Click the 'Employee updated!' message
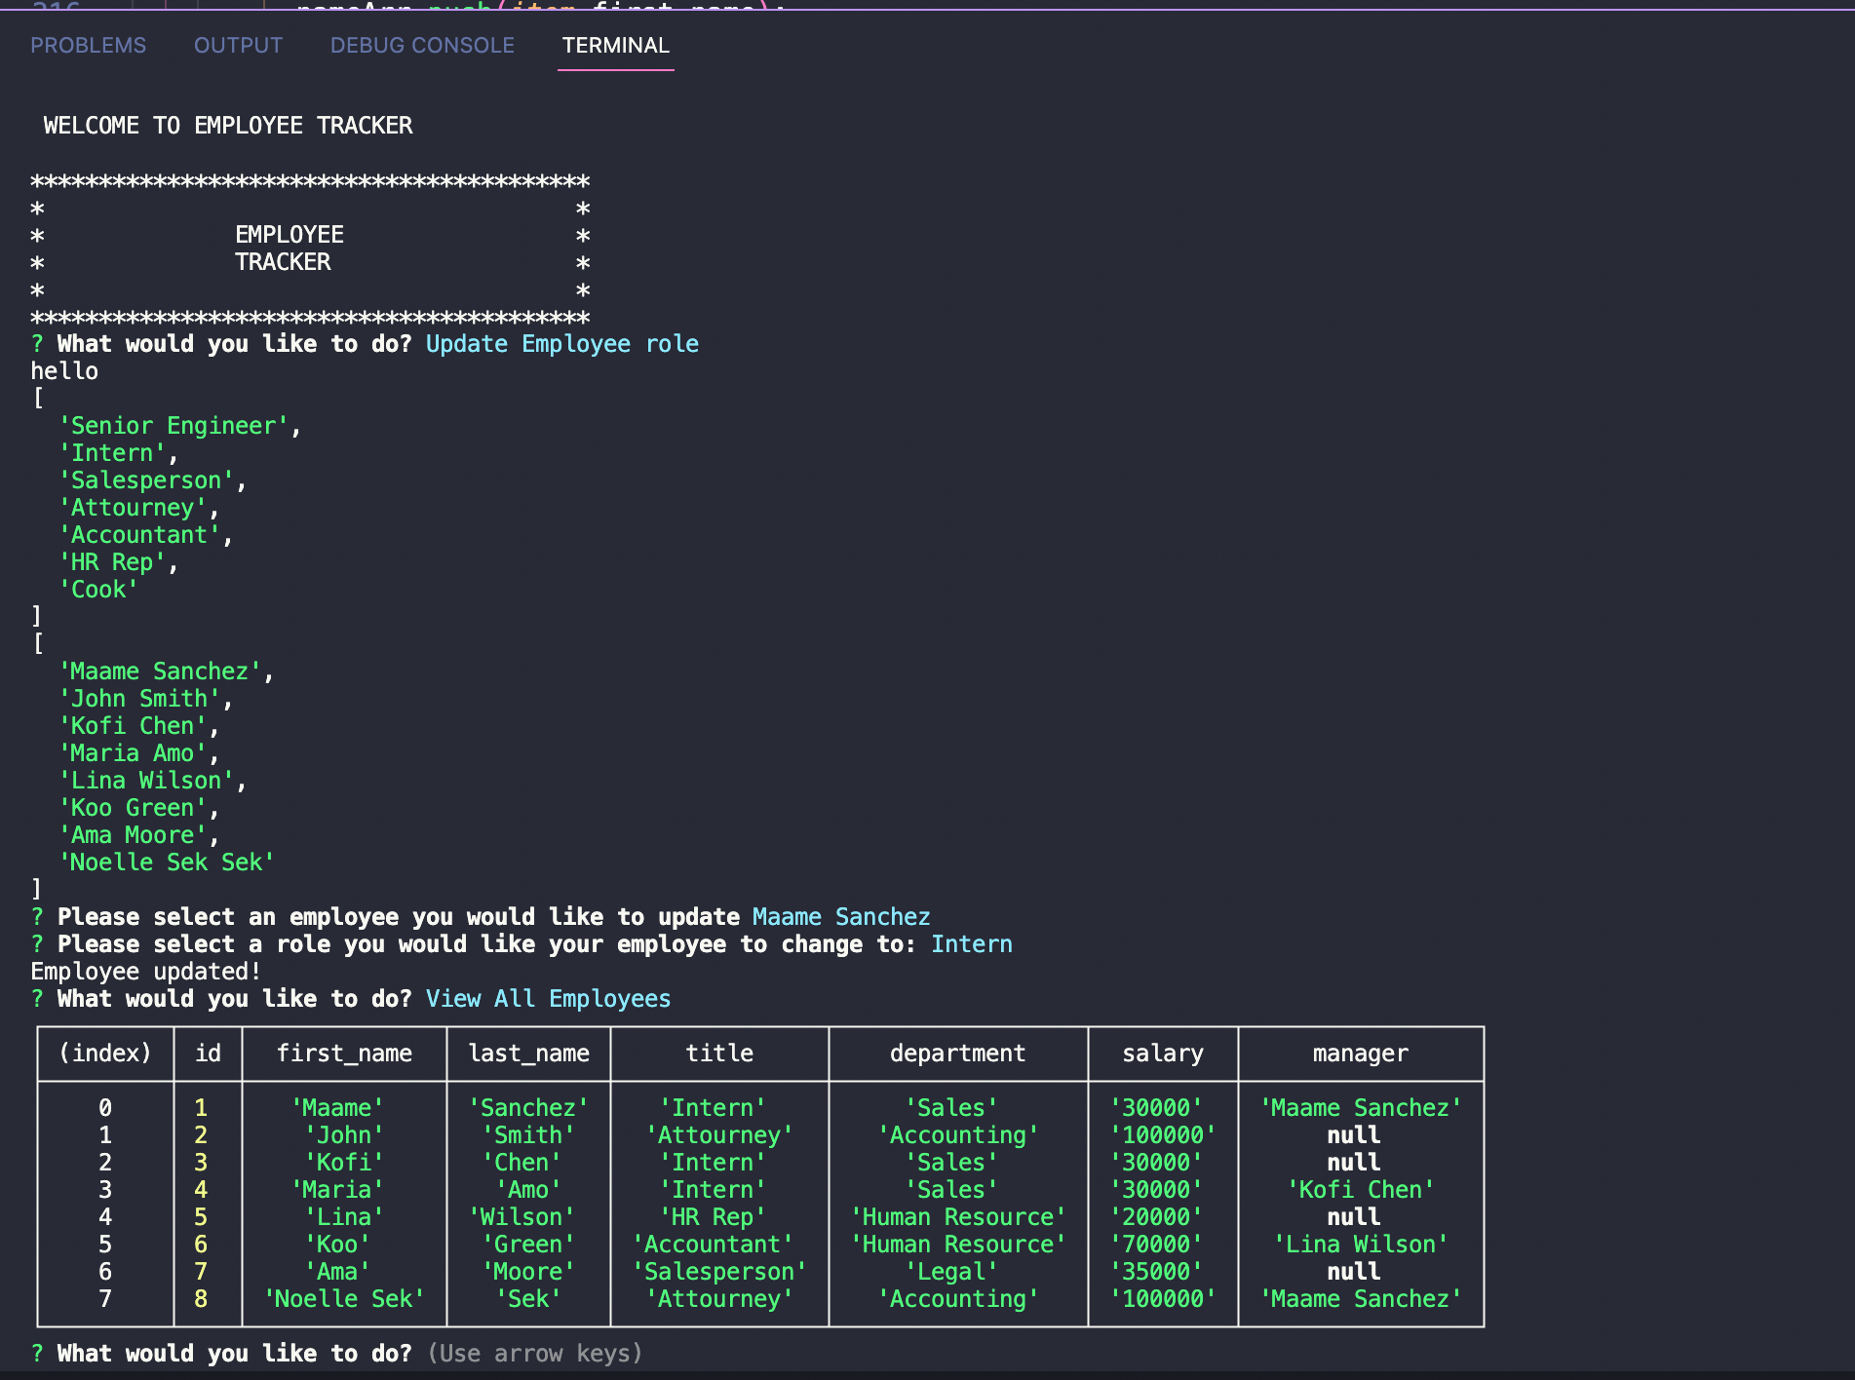Screen dimensions: 1855x1380 146,972
